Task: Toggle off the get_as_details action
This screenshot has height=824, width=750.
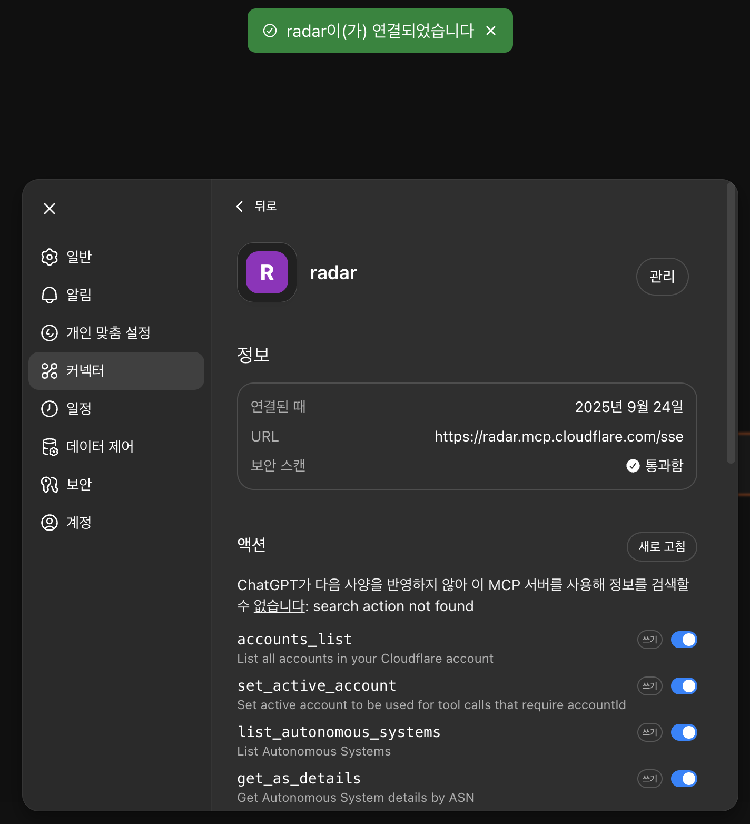Action: 684,779
